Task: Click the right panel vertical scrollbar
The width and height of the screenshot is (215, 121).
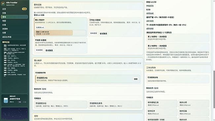Action: tap(214, 89)
